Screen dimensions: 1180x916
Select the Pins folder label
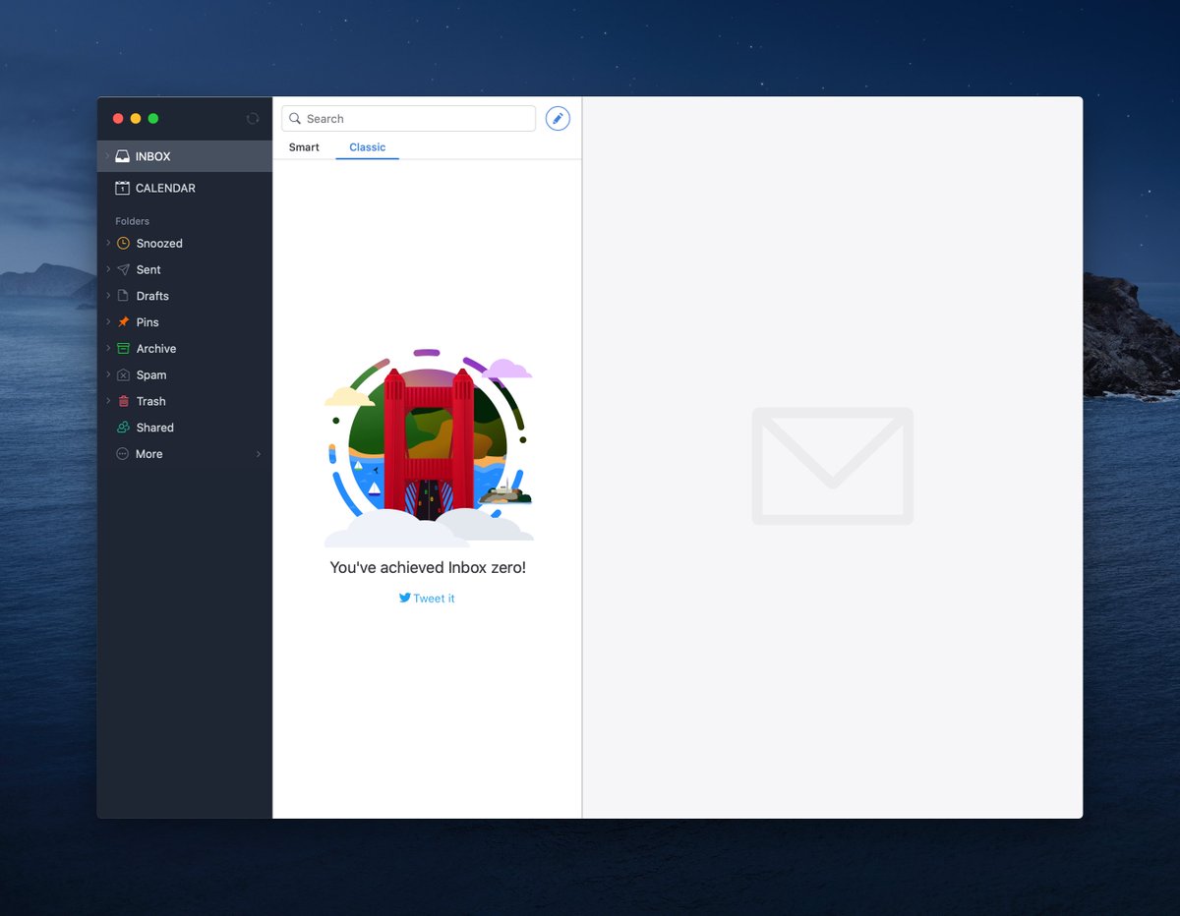(x=147, y=322)
